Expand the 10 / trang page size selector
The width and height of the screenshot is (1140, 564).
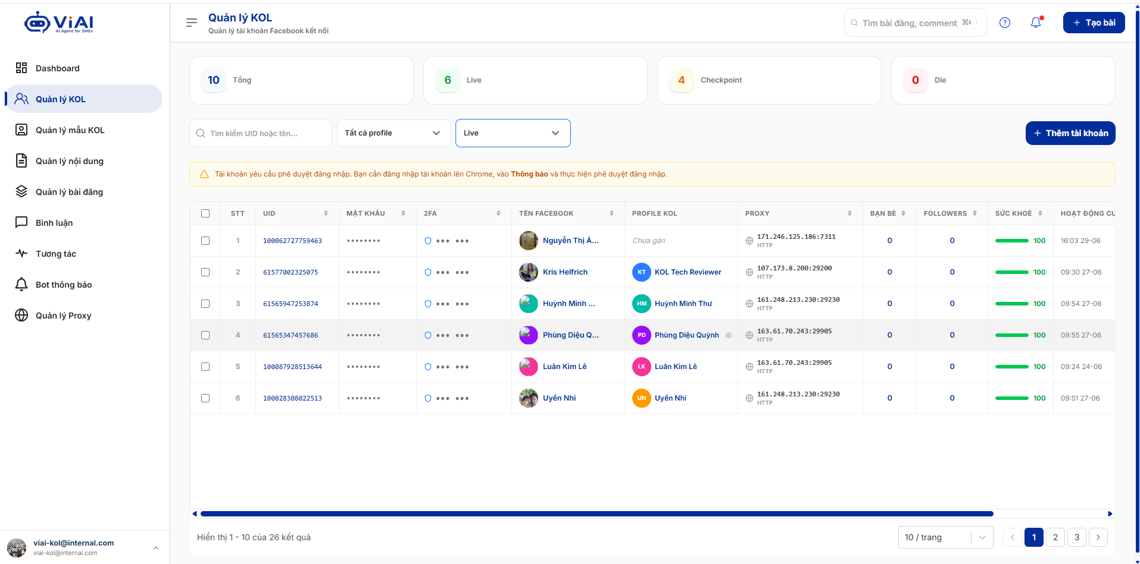tap(946, 537)
